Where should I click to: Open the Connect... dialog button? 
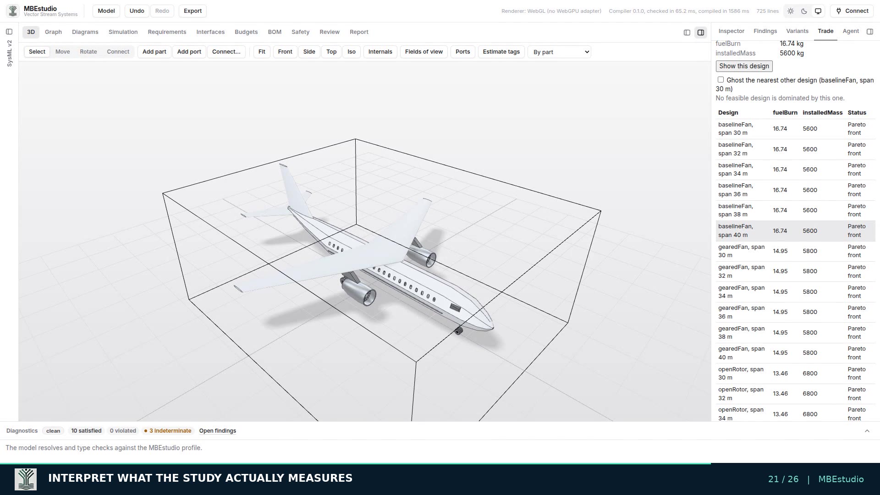[226, 52]
